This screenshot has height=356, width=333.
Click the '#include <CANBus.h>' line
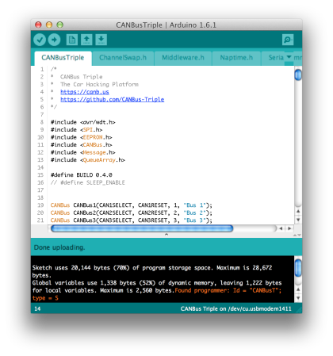(81, 145)
